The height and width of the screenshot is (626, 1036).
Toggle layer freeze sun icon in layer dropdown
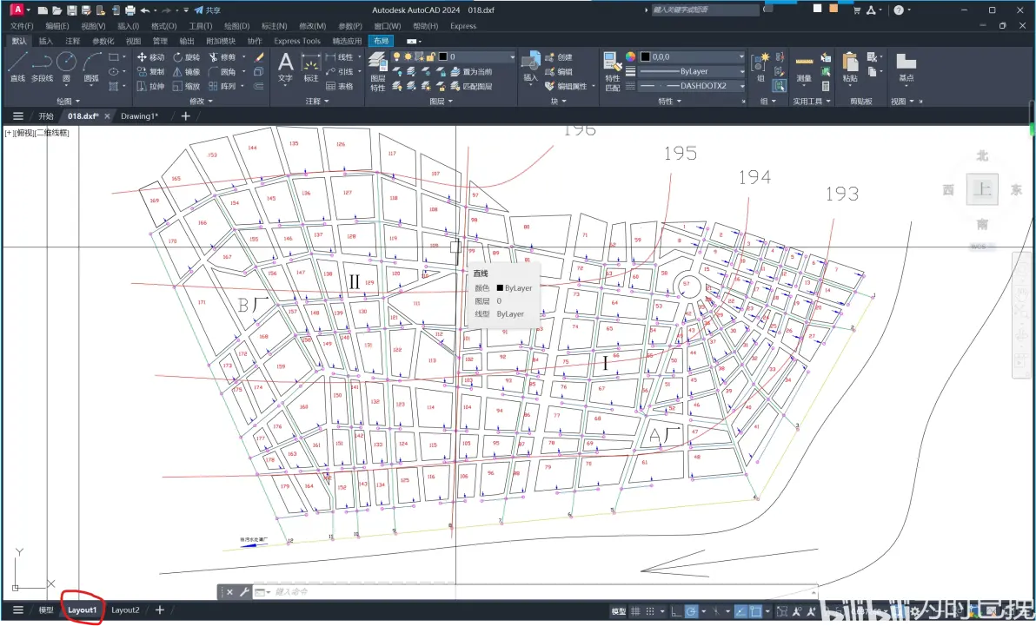[408, 56]
